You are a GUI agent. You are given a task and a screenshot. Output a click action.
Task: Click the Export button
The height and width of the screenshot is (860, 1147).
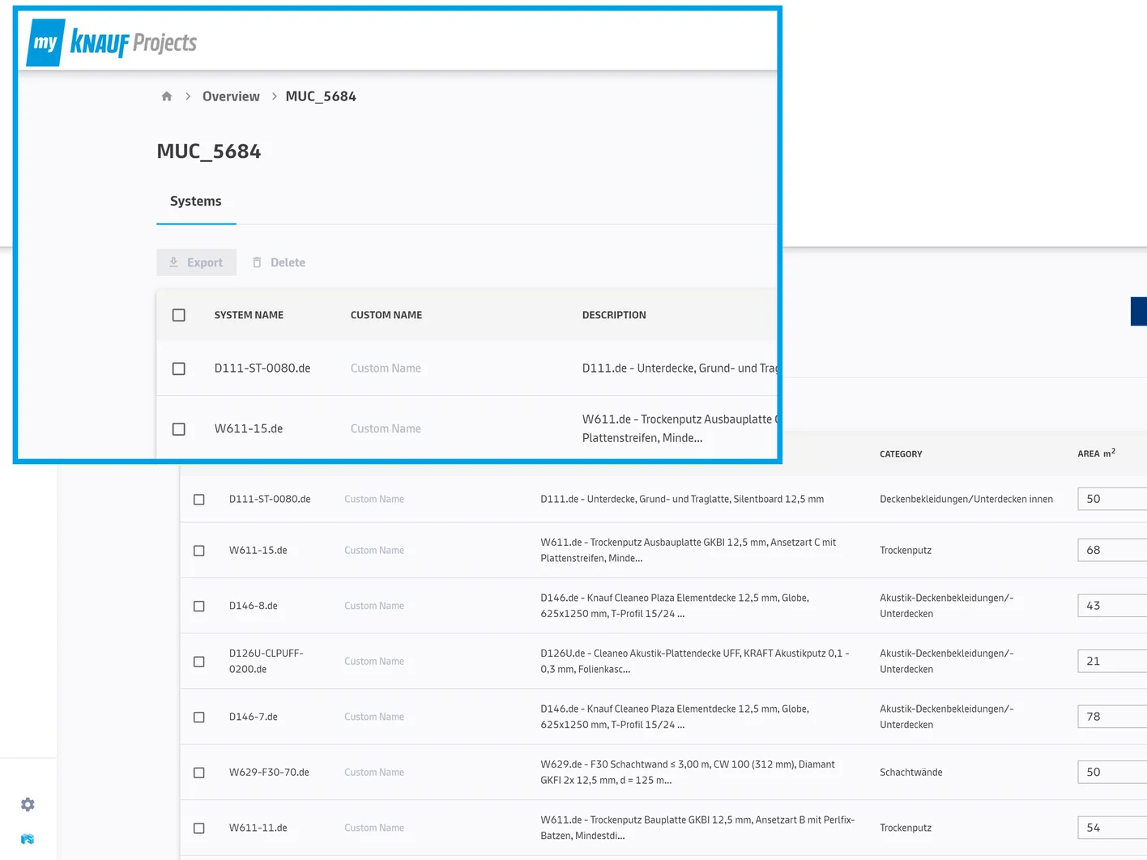pyautogui.click(x=196, y=262)
